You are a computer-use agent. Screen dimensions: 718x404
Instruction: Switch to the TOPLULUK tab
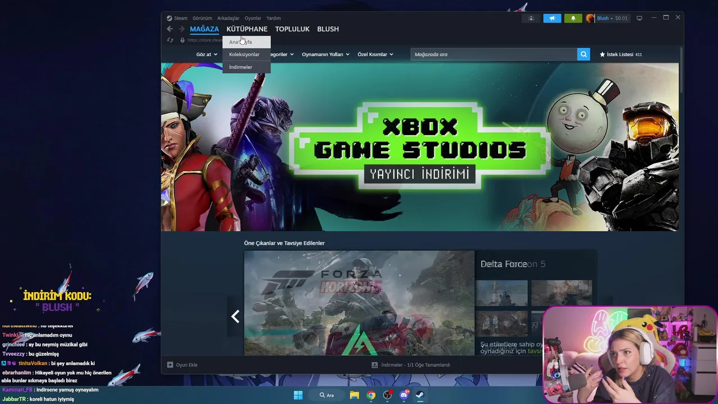(292, 29)
